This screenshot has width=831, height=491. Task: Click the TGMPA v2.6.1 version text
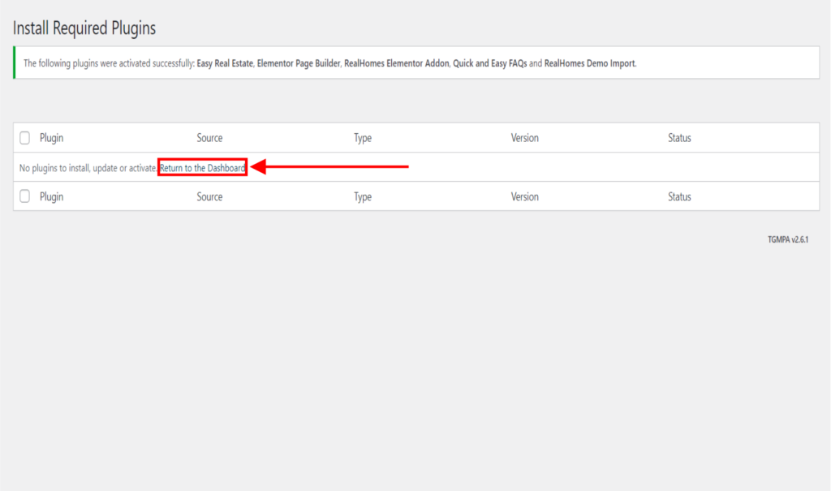[787, 240]
